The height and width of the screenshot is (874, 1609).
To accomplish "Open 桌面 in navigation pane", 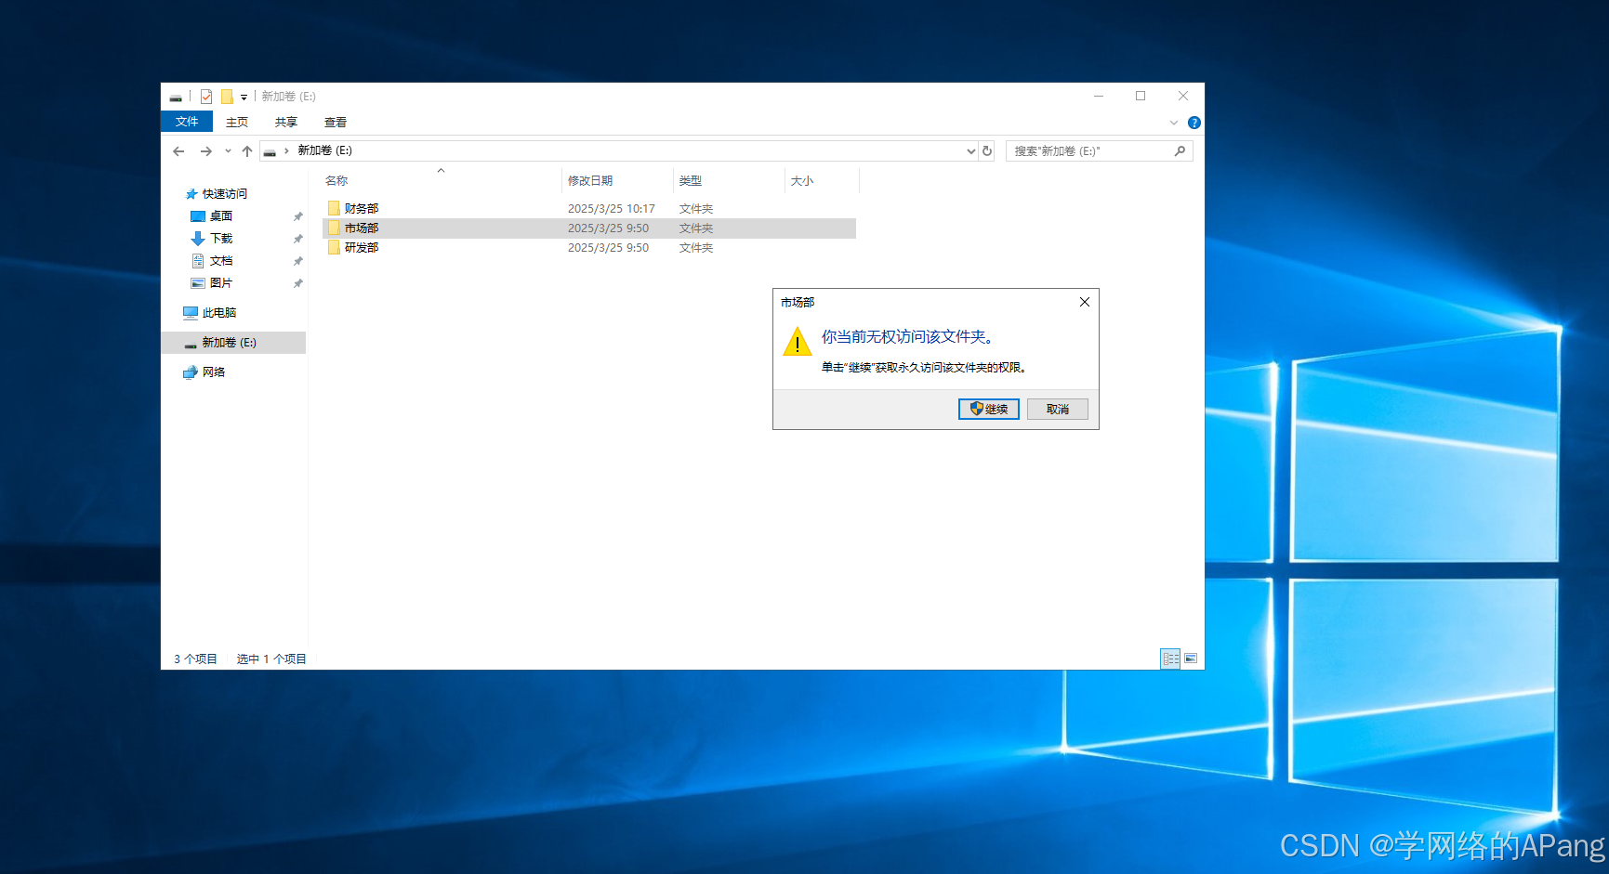I will [x=221, y=216].
